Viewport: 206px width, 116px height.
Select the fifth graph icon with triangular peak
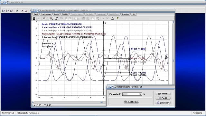click(22, 11)
